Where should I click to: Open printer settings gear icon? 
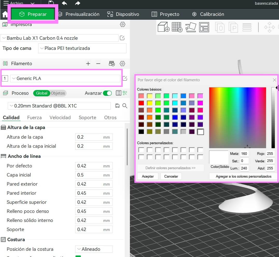click(123, 24)
